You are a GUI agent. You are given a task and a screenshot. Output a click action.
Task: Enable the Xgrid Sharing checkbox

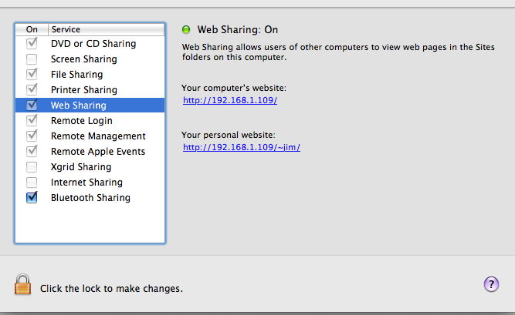[x=32, y=167]
